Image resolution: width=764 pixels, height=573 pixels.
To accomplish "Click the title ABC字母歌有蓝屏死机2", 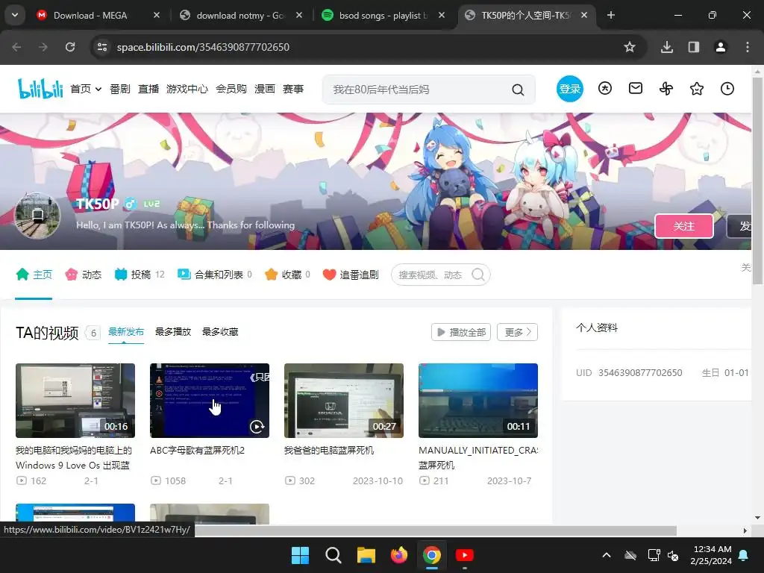I will click(197, 451).
